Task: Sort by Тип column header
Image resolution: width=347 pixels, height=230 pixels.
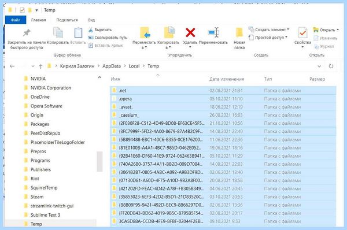Action: coord(268,79)
